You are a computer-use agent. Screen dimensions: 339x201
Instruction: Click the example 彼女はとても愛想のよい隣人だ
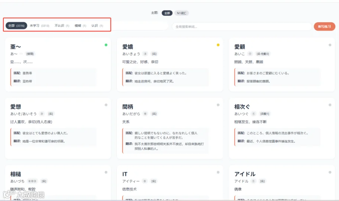(x=45, y=133)
